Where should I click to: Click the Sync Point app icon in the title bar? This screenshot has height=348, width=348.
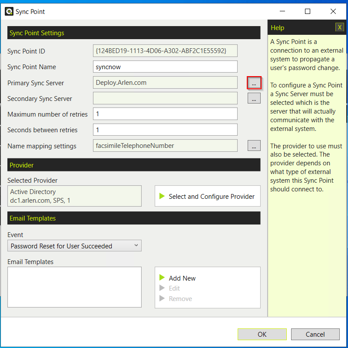tap(9, 11)
